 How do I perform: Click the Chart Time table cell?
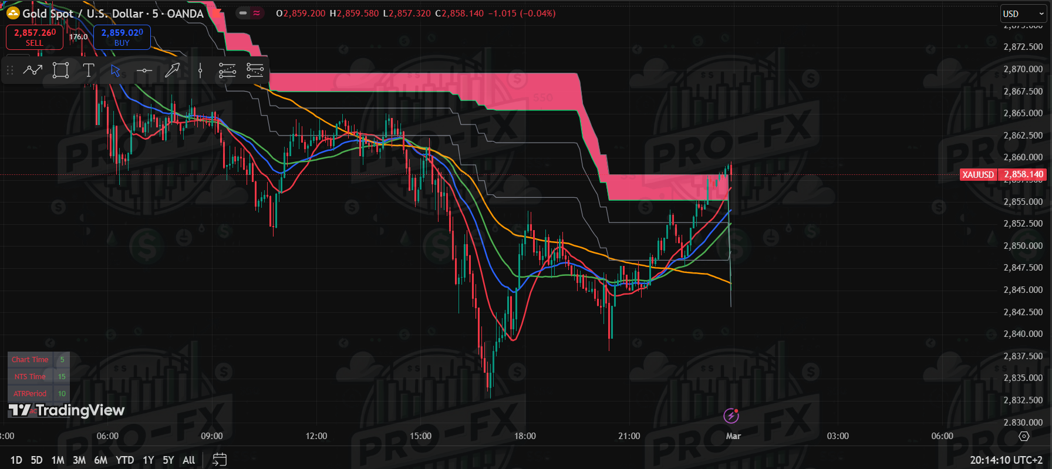coord(30,359)
